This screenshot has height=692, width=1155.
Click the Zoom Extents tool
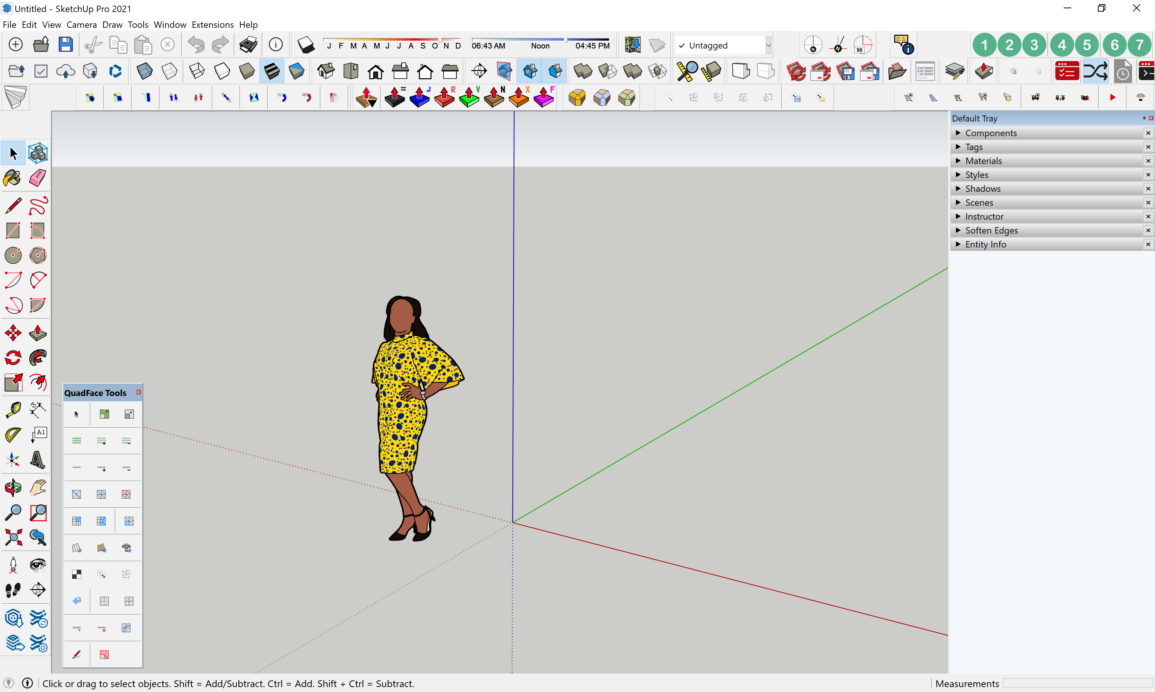click(x=12, y=538)
